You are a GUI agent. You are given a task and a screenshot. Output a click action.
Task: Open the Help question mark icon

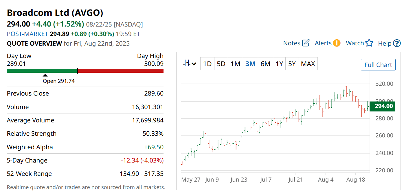point(397,43)
